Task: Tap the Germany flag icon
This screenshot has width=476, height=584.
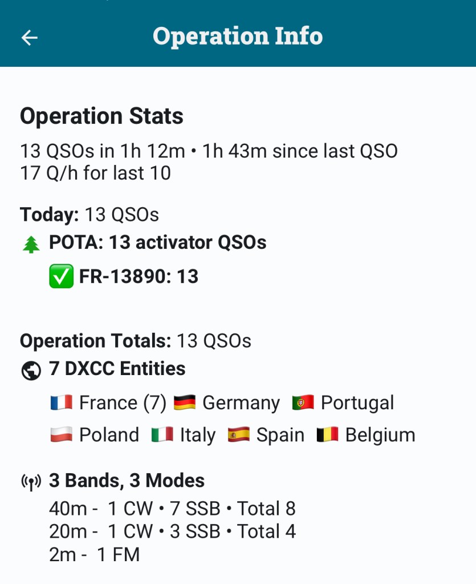Action: click(184, 403)
